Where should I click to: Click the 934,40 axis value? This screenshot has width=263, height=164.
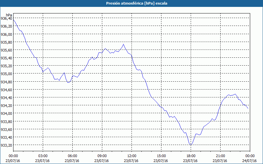tap(6, 98)
